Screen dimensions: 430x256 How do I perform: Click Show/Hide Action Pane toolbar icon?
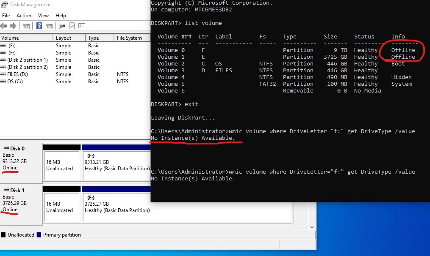[49, 26]
